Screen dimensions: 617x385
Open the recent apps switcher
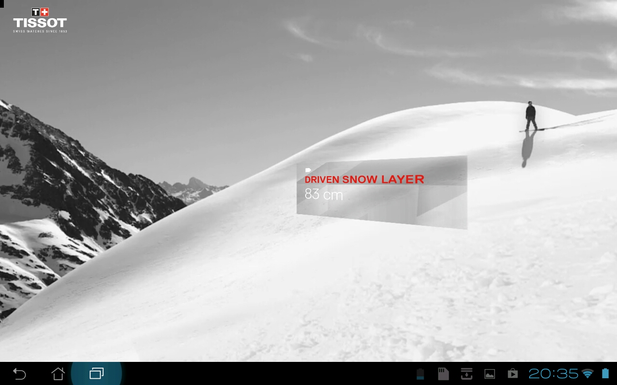[x=96, y=373]
